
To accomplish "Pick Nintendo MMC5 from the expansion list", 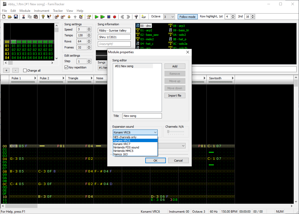I will [135, 151].
